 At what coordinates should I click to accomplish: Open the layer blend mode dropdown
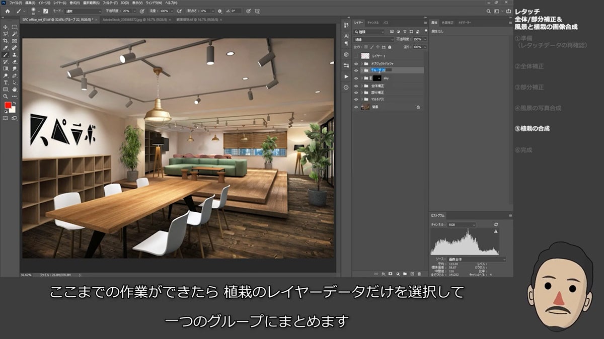374,39
